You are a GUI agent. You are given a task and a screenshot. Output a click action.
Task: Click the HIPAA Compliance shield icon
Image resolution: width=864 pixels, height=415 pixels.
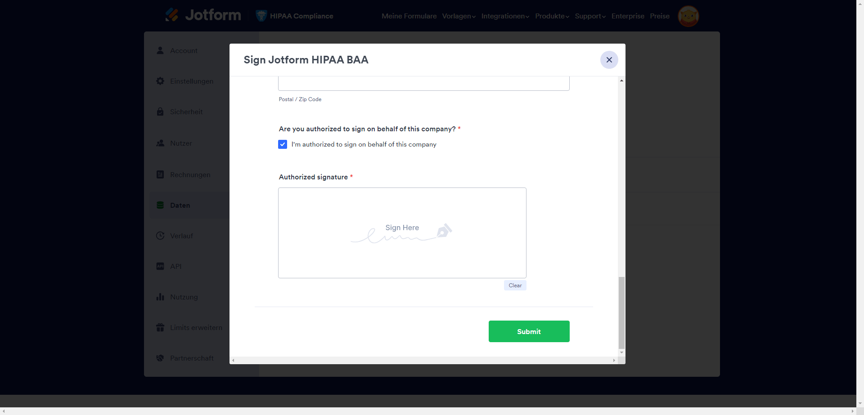click(x=261, y=16)
